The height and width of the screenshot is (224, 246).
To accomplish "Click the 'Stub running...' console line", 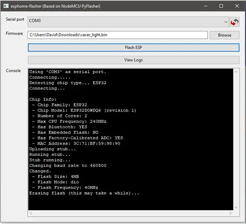I will pyautogui.click(x=50, y=160).
